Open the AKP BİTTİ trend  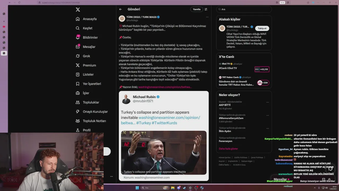click(x=225, y=105)
